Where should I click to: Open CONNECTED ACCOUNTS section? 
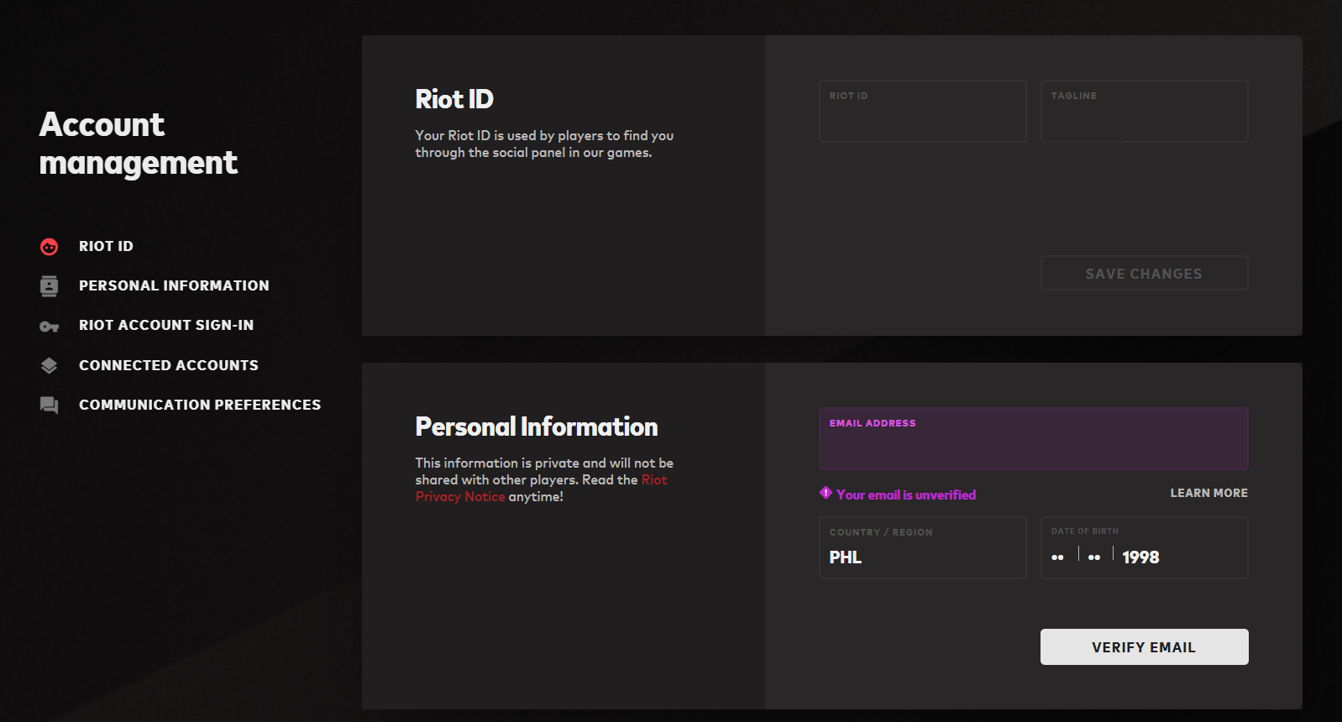[169, 365]
